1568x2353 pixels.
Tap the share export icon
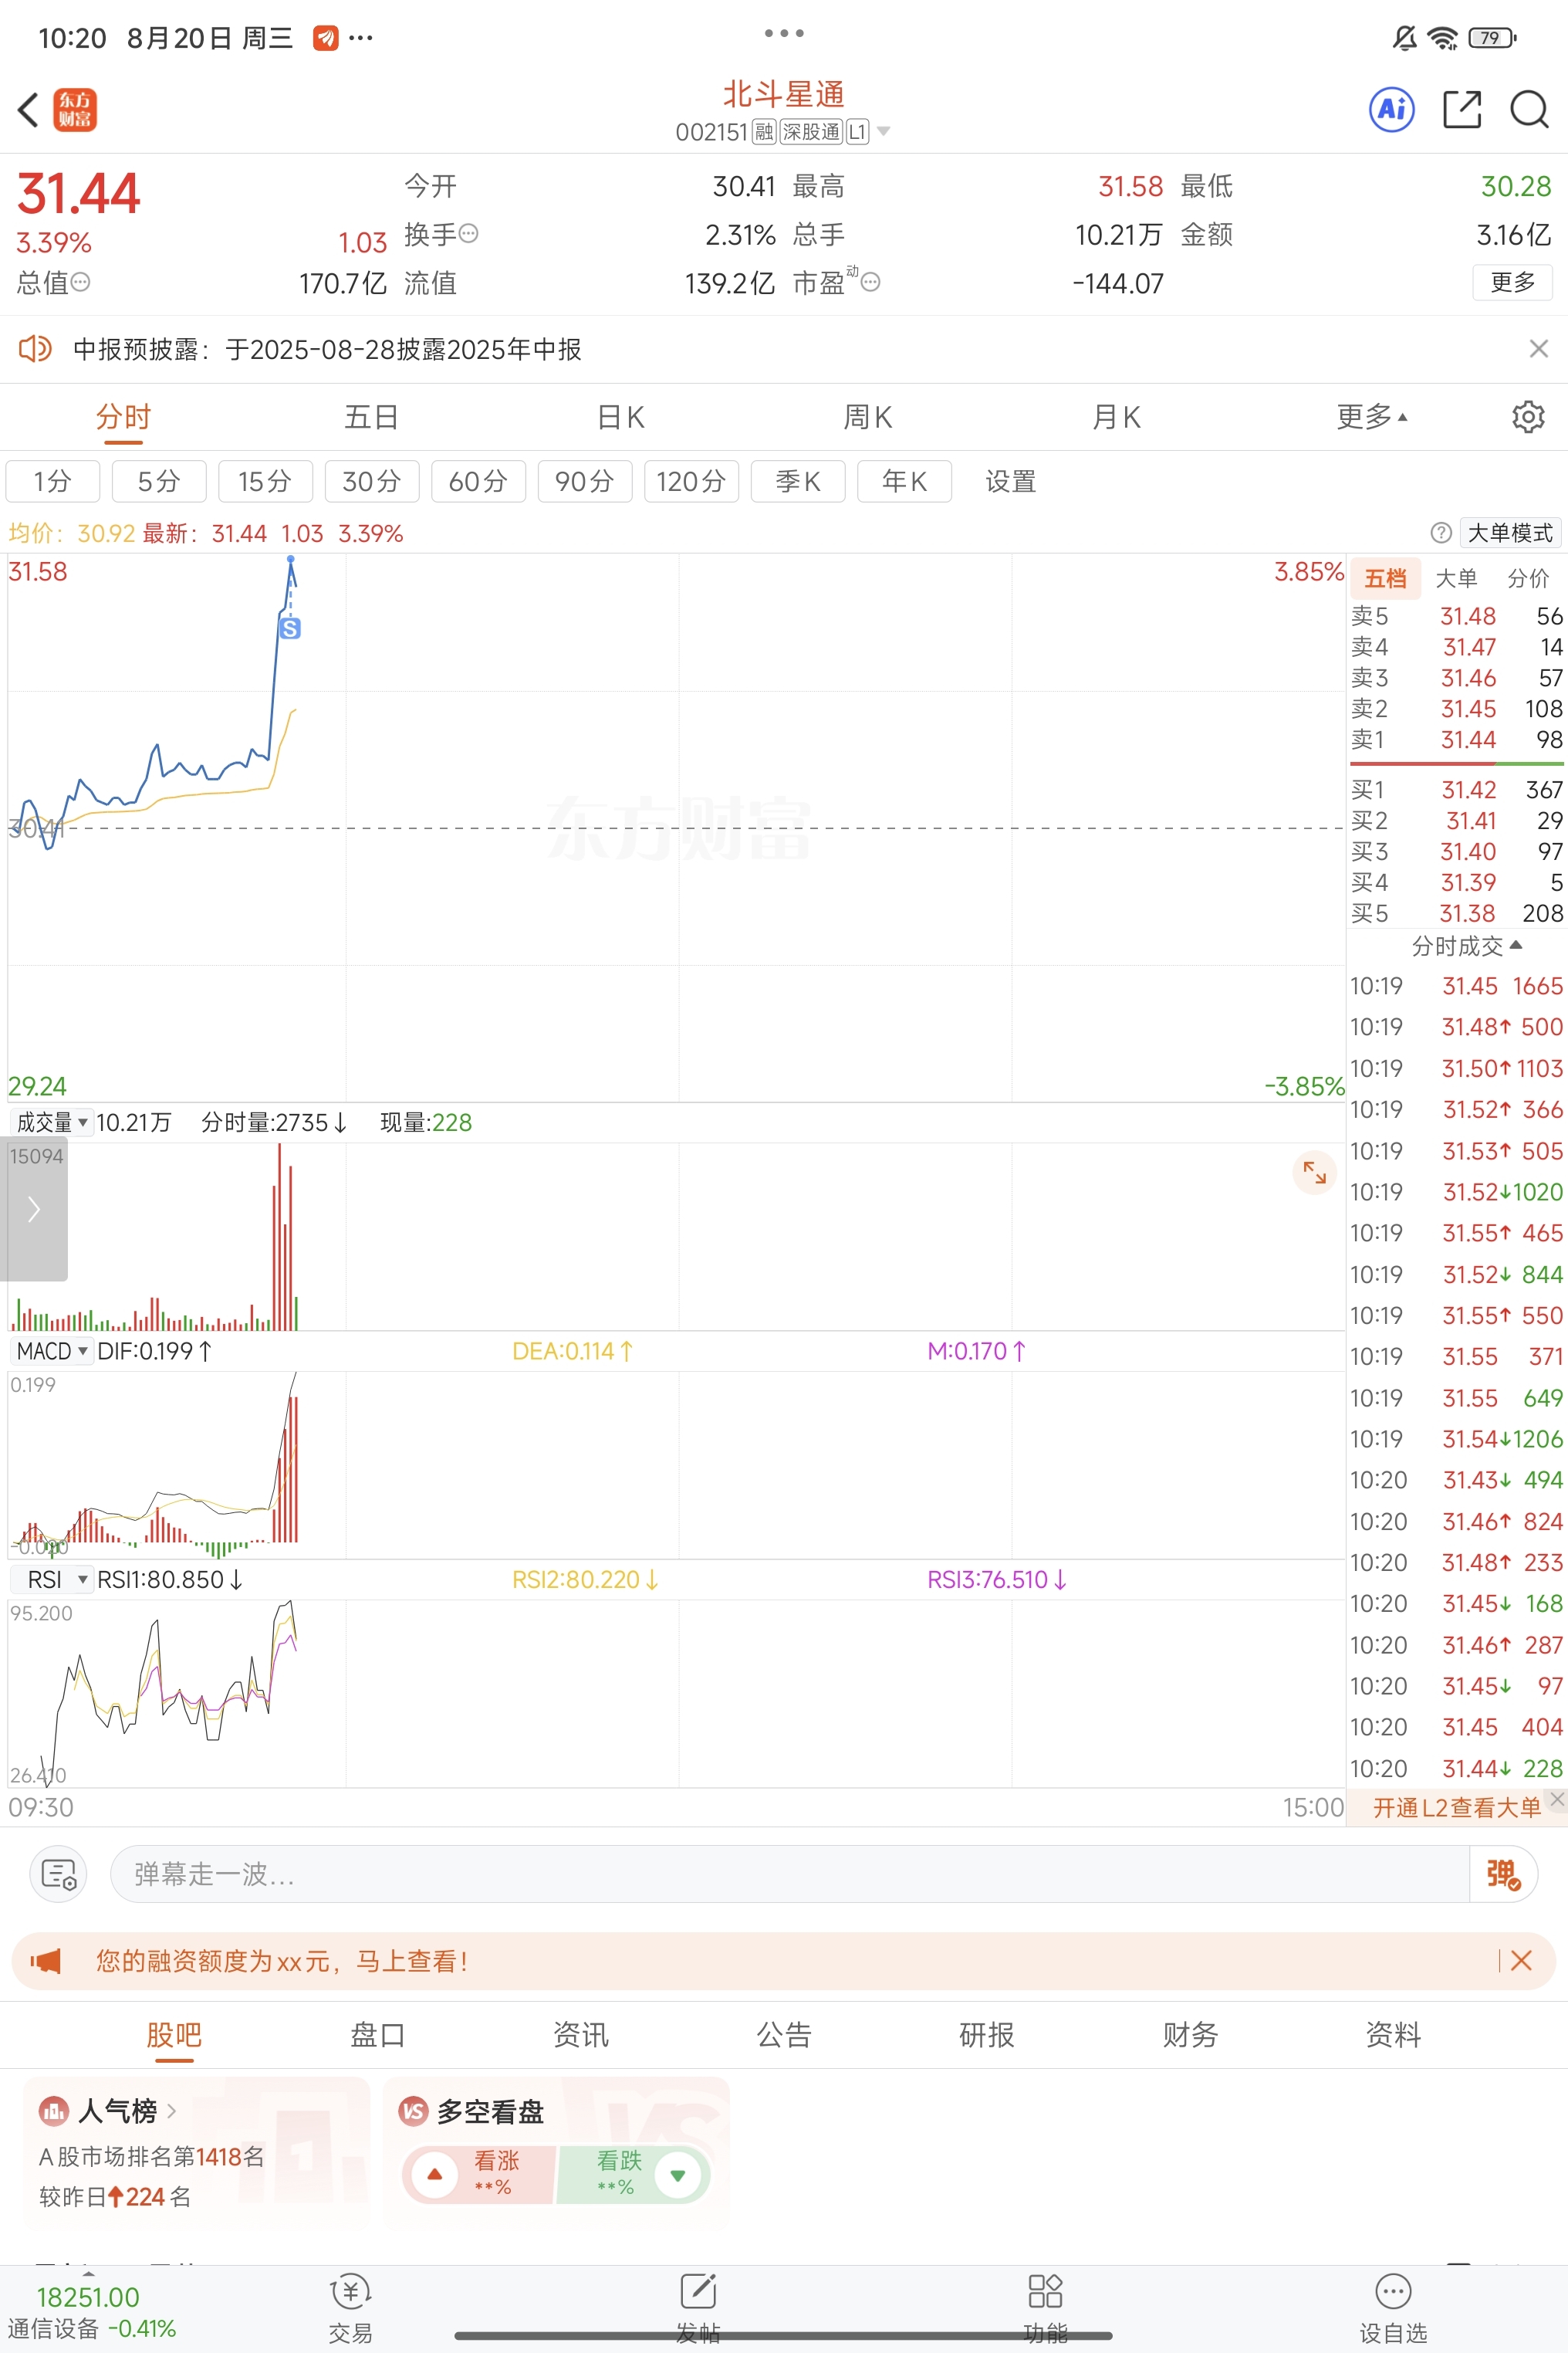(x=1461, y=109)
